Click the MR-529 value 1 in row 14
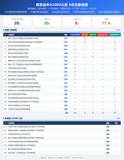The height and width of the screenshot is (160, 124). [x=93, y=87]
